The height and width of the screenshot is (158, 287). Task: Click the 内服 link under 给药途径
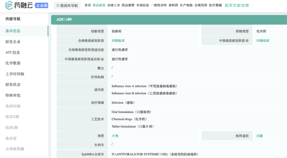[x=259, y=135]
